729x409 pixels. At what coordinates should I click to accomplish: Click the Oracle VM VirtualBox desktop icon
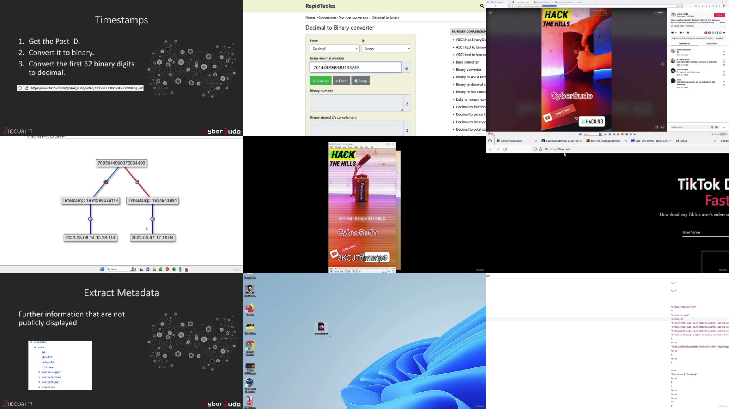tap(250, 386)
